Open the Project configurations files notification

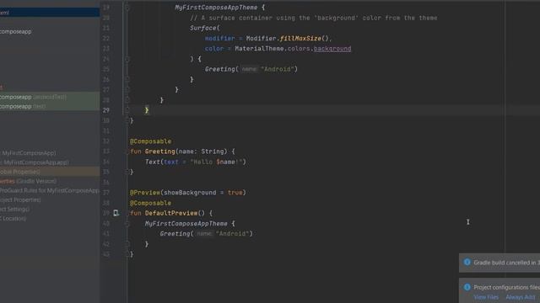click(499, 290)
